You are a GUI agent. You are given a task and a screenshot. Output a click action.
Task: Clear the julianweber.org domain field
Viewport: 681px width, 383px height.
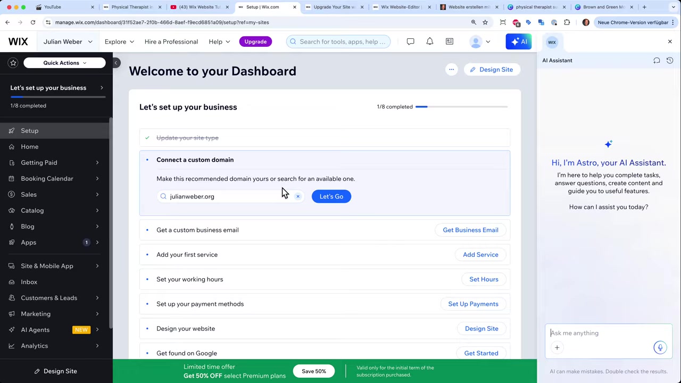[298, 196]
